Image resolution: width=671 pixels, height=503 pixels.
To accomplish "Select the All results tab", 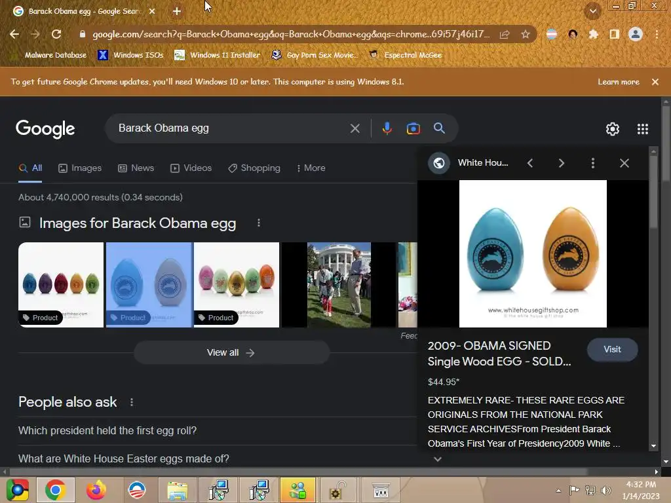I will pos(30,168).
